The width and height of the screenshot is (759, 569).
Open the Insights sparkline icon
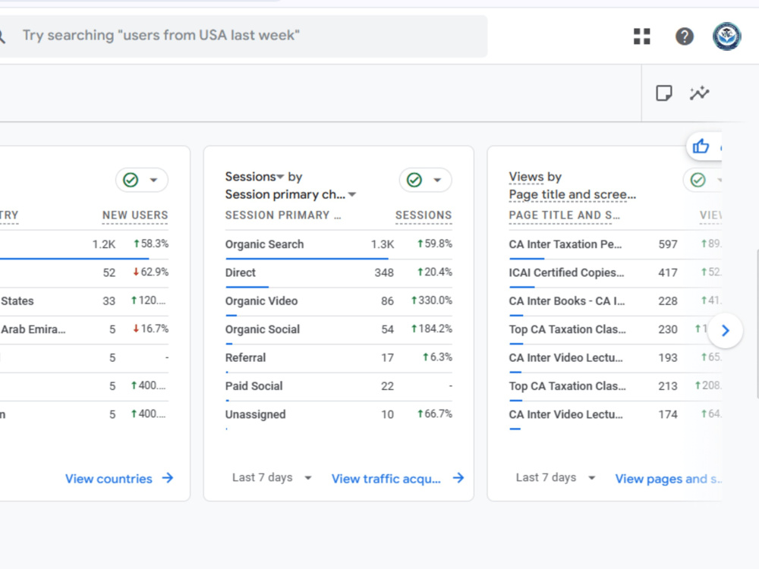point(700,93)
